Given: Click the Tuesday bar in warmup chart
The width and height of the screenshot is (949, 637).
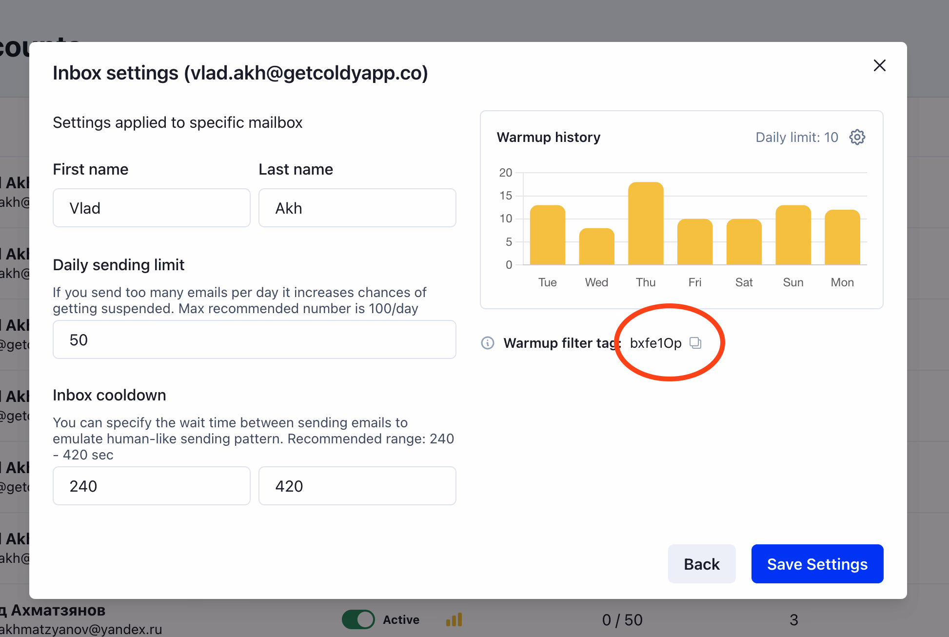Looking at the screenshot, I should coord(547,236).
